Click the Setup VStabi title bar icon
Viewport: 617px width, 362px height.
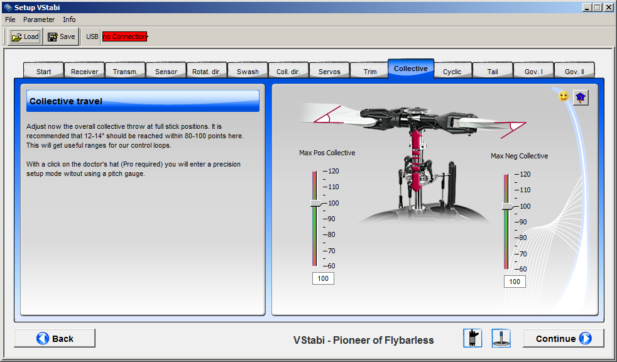[8, 7]
